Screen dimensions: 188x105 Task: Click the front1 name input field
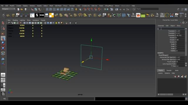(147, 9)
